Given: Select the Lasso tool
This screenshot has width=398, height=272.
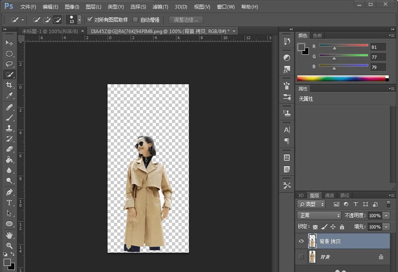Looking at the screenshot, I should click(9, 64).
